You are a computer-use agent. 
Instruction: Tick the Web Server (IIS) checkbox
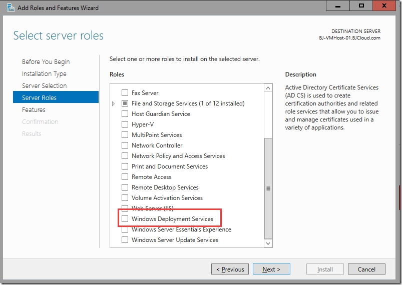point(125,208)
